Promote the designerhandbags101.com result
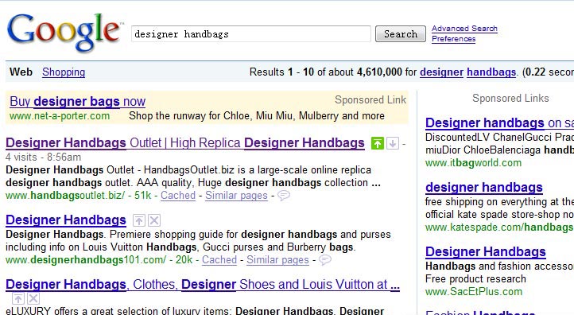 [139, 220]
